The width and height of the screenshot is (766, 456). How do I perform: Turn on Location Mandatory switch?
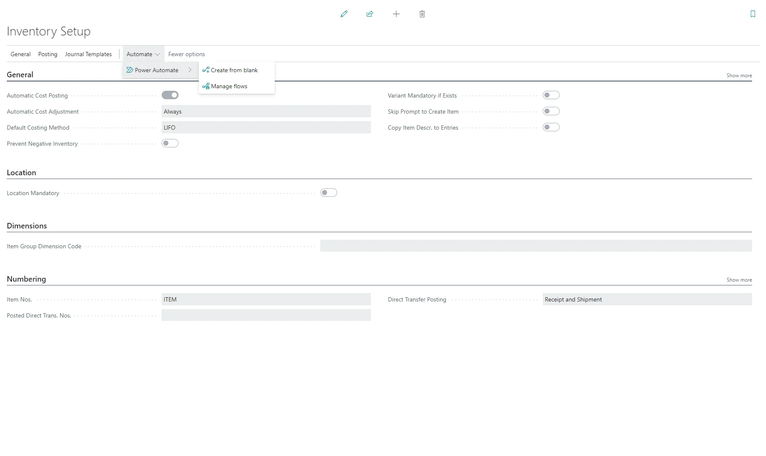[x=329, y=193]
